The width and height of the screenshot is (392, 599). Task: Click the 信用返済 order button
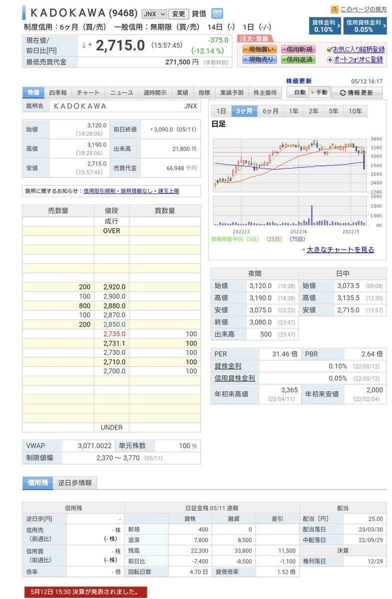tap(298, 59)
